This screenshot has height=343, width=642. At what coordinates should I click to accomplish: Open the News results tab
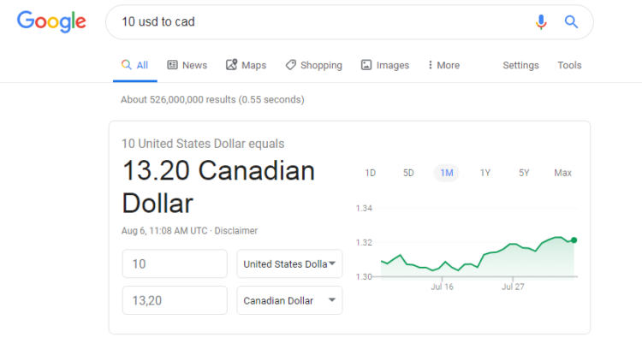click(187, 65)
